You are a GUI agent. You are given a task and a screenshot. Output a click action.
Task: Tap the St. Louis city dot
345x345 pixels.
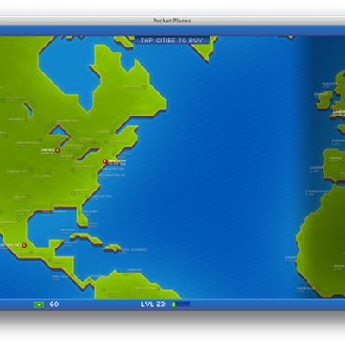click(48, 172)
